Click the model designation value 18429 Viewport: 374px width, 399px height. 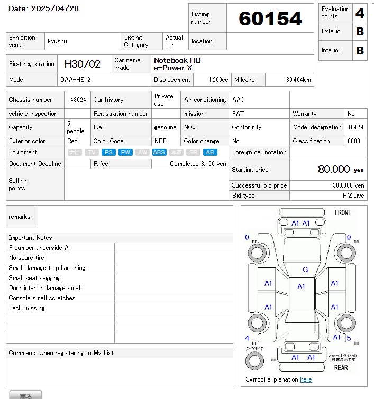pos(355,127)
